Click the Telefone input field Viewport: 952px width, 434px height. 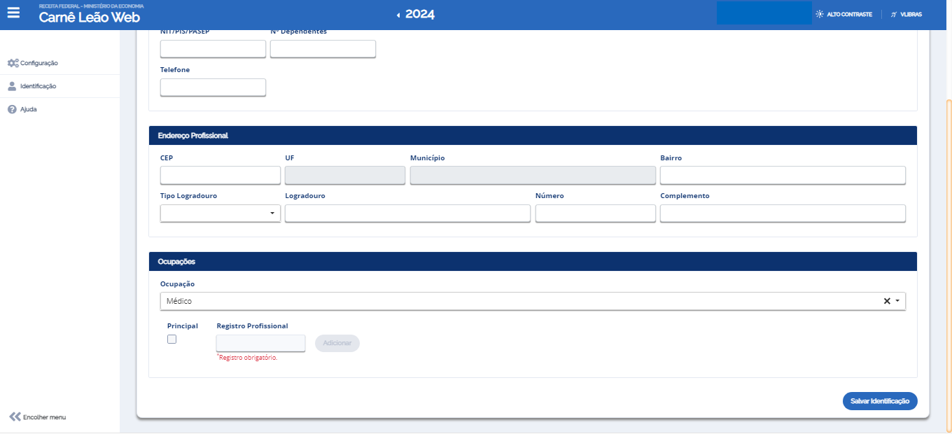click(x=213, y=87)
